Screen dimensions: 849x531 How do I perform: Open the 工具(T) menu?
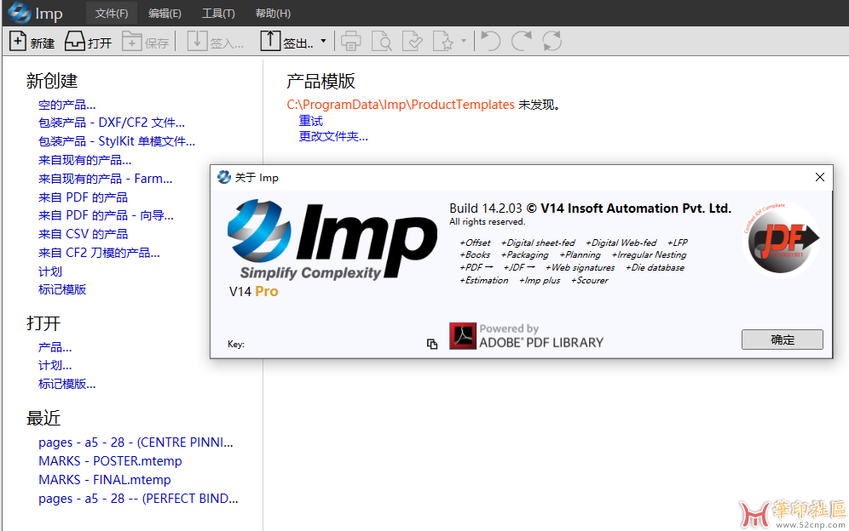[x=218, y=13]
